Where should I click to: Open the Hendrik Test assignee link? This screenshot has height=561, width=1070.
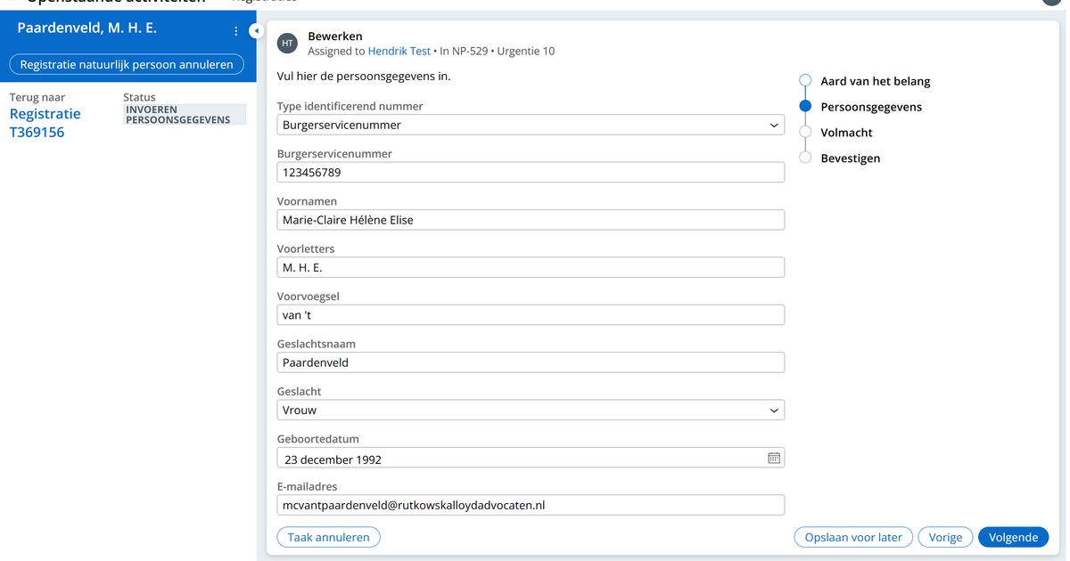399,52
